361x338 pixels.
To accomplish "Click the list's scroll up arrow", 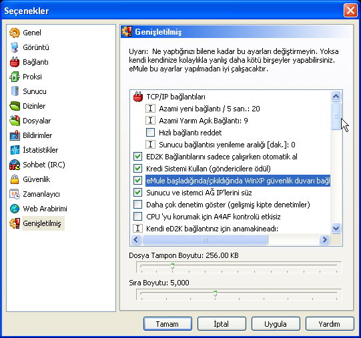I will [336, 96].
